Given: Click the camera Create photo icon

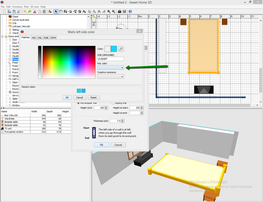Looking at the screenshot, I should (x=119, y=11).
